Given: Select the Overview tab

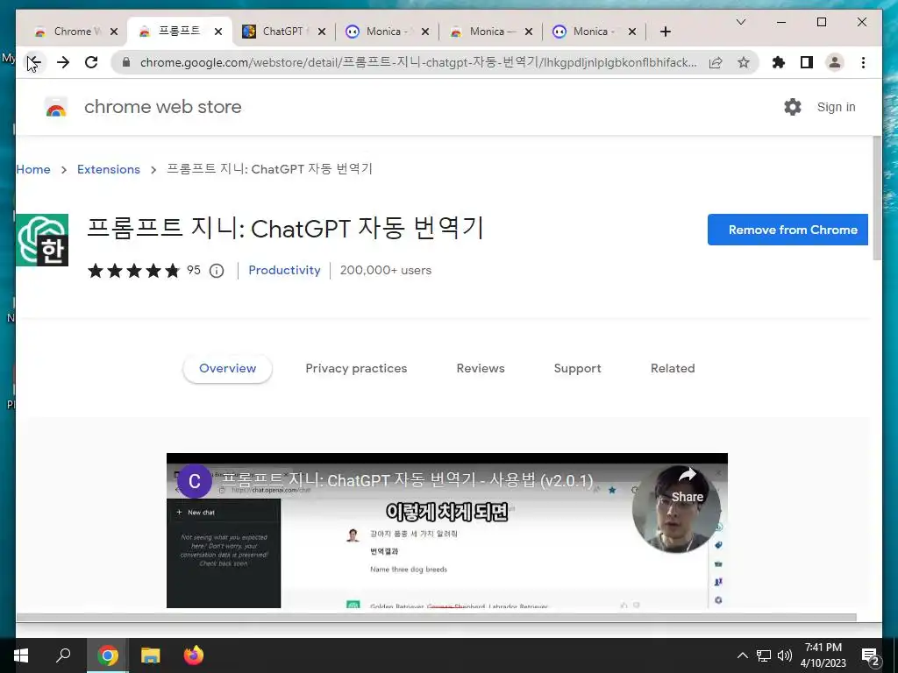Looking at the screenshot, I should (x=227, y=369).
